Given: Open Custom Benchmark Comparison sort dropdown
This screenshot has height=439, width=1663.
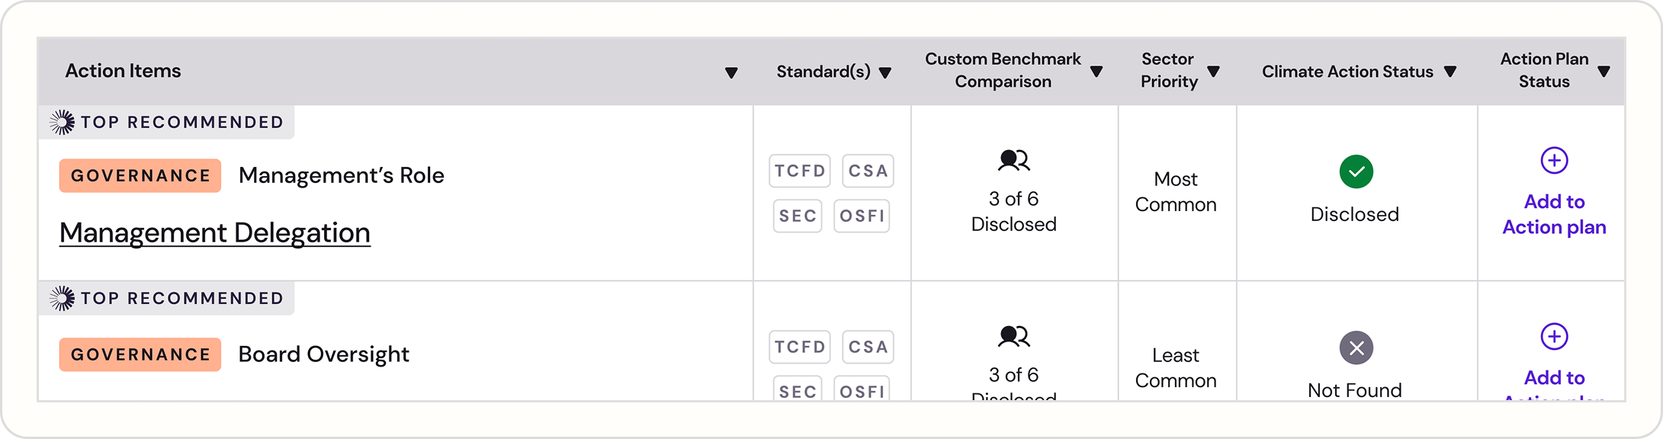Looking at the screenshot, I should click(1096, 72).
